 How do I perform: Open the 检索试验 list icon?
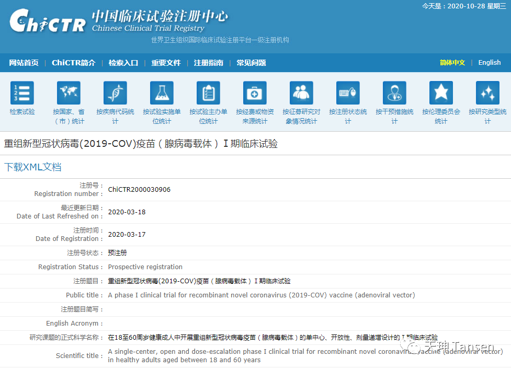pos(22,93)
